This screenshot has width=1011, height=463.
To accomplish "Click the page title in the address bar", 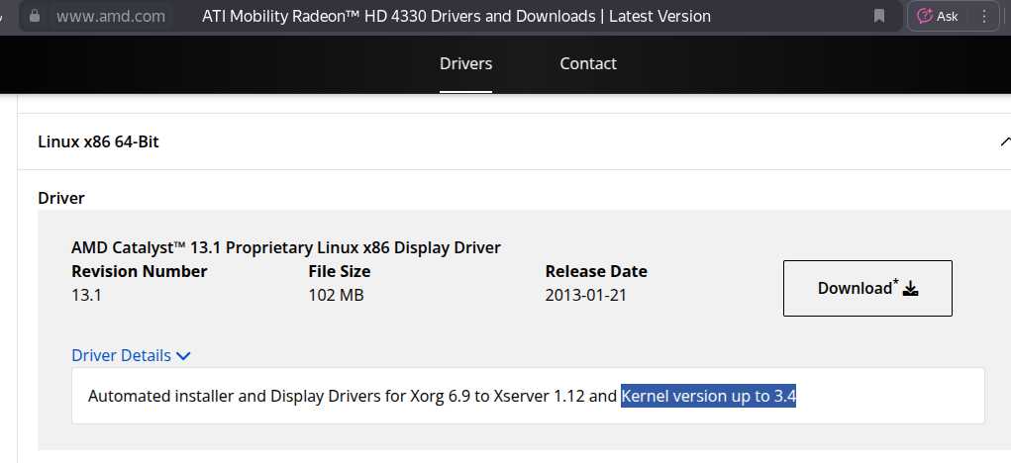I will click(x=456, y=16).
